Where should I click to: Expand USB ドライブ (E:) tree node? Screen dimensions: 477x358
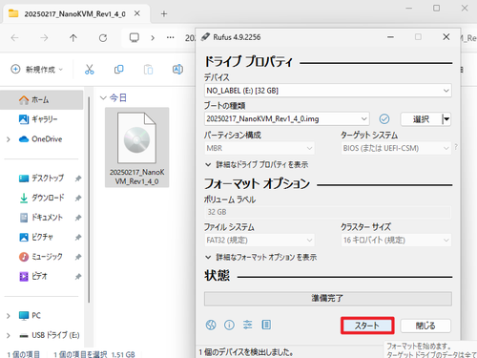pyautogui.click(x=9, y=335)
